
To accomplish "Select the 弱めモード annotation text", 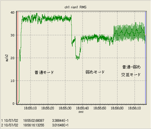I will click(95, 72).
